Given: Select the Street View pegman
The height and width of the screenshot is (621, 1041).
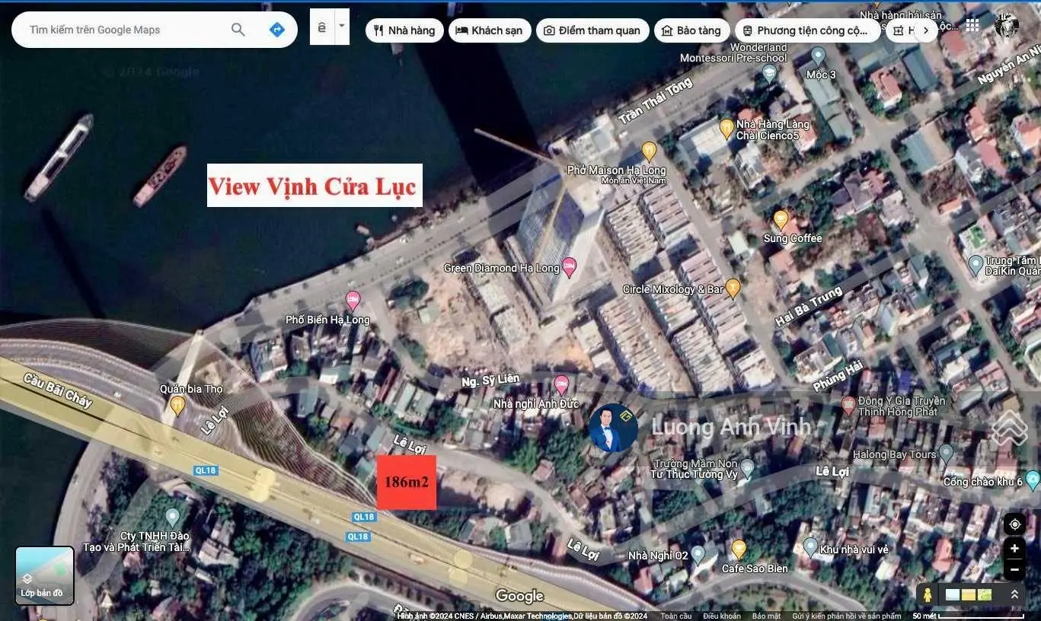Looking at the screenshot, I should 927,594.
